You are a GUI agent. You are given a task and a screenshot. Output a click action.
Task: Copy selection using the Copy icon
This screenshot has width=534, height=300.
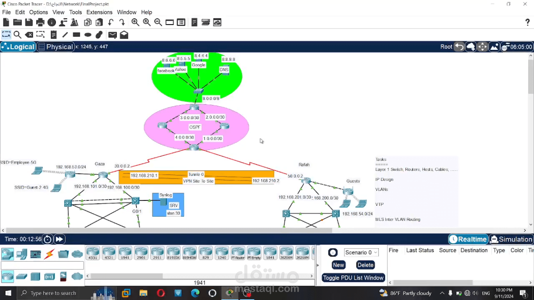88,23
